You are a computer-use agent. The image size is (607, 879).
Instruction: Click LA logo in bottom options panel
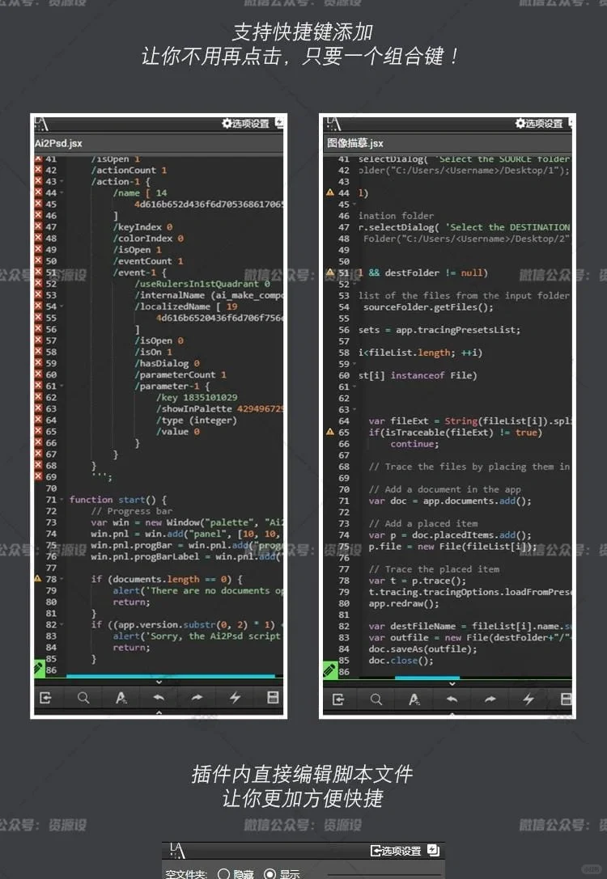tap(177, 851)
